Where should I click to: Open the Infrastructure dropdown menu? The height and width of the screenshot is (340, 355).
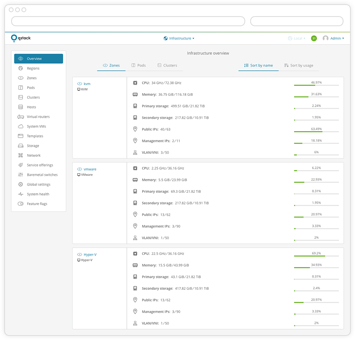(x=179, y=38)
